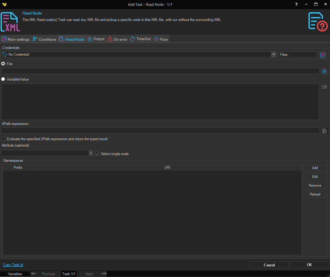Open the Attribute (optional) dropdown
Image resolution: width=330 pixels, height=277 pixels.
coord(91,153)
